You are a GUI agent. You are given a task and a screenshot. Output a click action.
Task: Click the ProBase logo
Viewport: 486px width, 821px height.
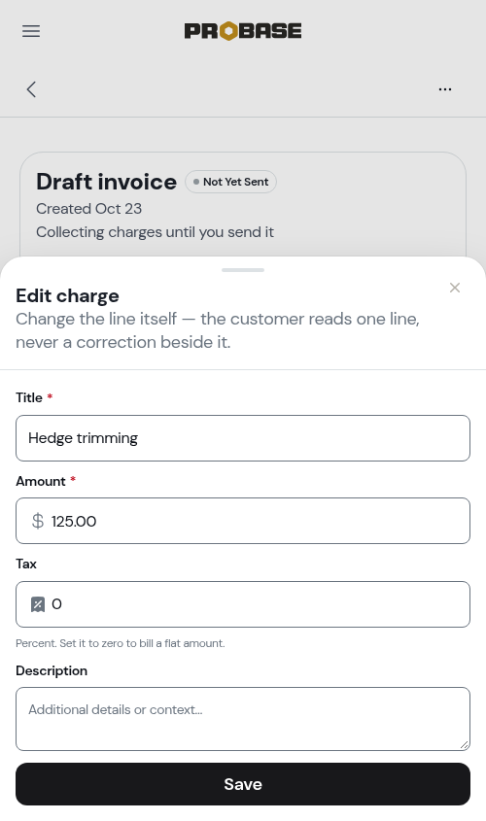243,31
